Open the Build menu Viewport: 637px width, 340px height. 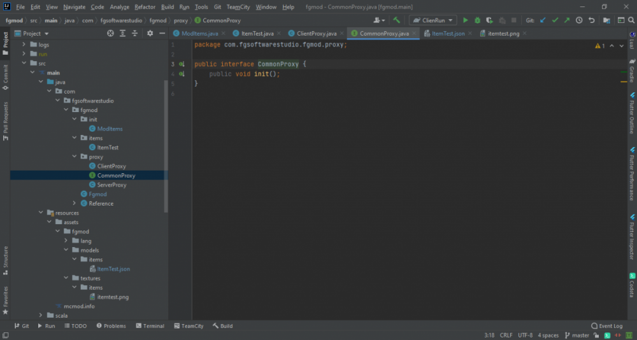[x=168, y=7]
